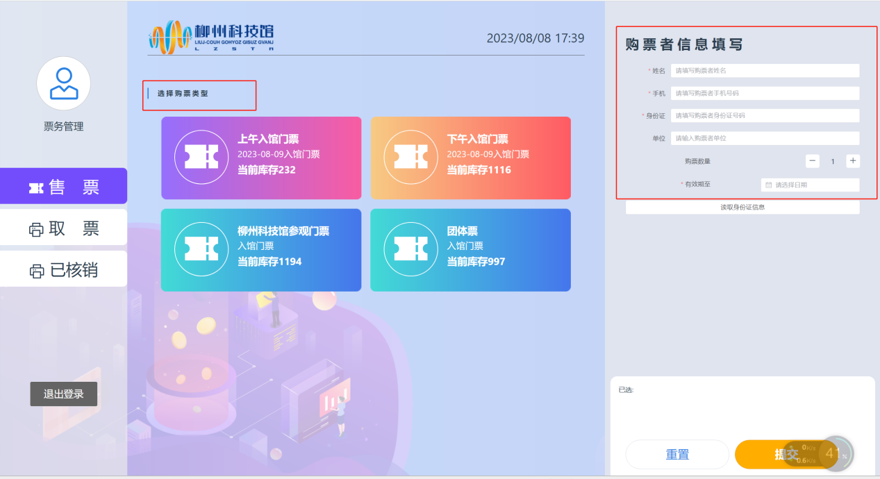
Task: Click the calendar icon in 有效期至 field
Action: coord(768,185)
